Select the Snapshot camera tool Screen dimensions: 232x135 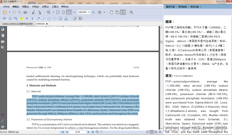click(117, 12)
